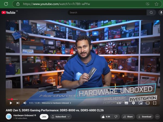Open player settings gear
This screenshot has height=122, width=163.
(x=133, y=103)
